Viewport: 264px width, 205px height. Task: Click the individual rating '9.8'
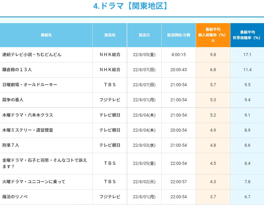(x=213, y=55)
